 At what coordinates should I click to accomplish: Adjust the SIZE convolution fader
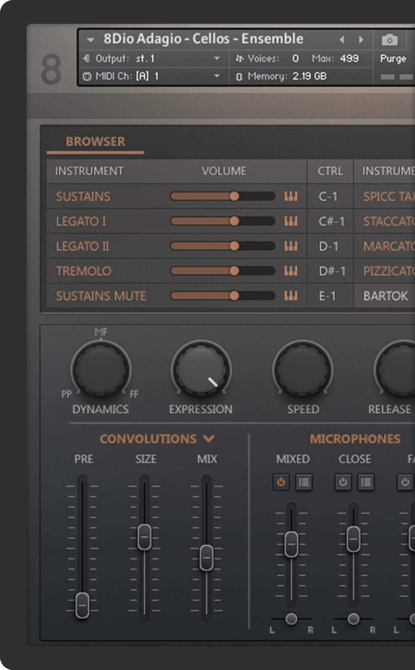click(x=144, y=537)
